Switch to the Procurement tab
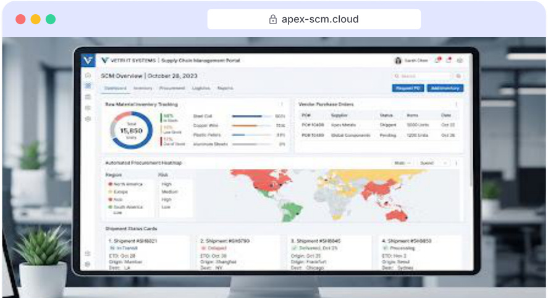 click(x=172, y=88)
